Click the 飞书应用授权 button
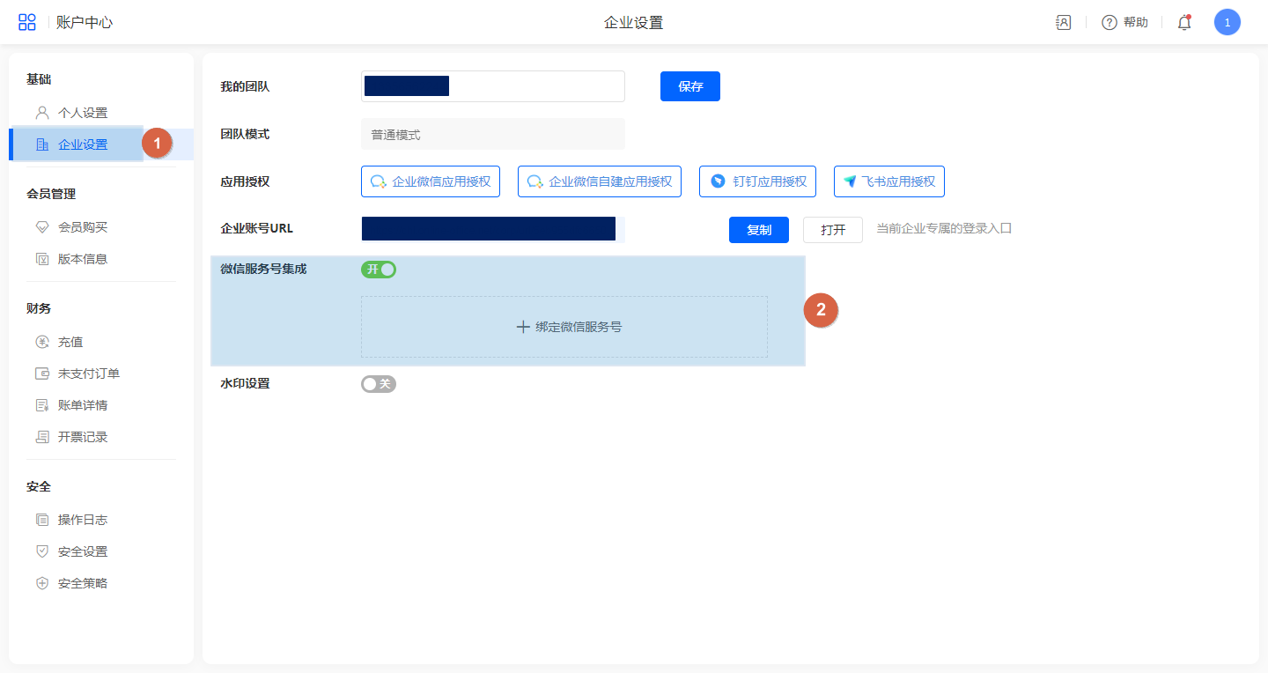The image size is (1268, 673). (x=888, y=181)
